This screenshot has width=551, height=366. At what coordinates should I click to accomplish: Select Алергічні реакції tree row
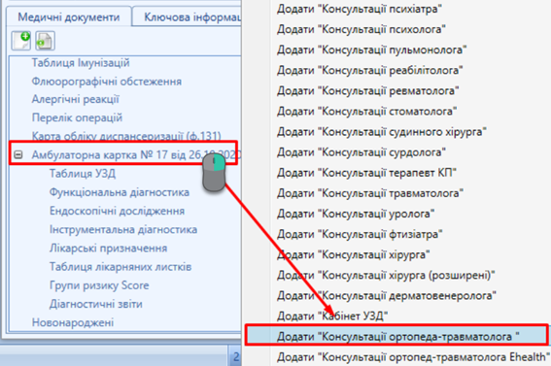click(x=76, y=99)
